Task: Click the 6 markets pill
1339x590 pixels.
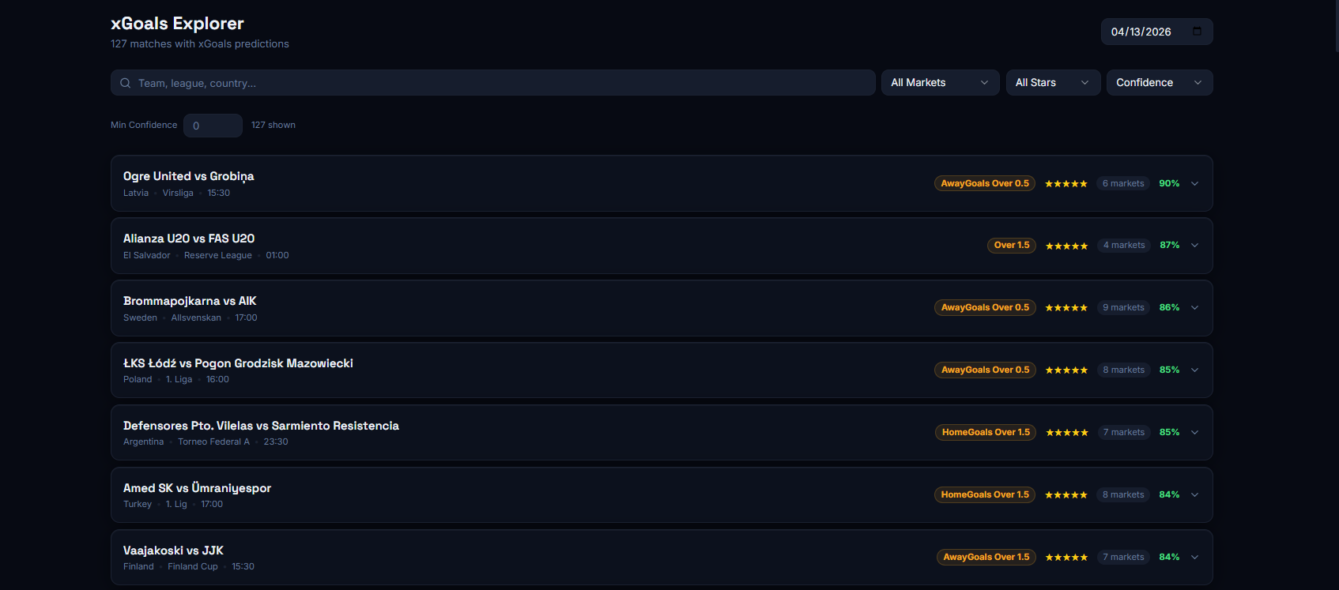Action: [1123, 184]
